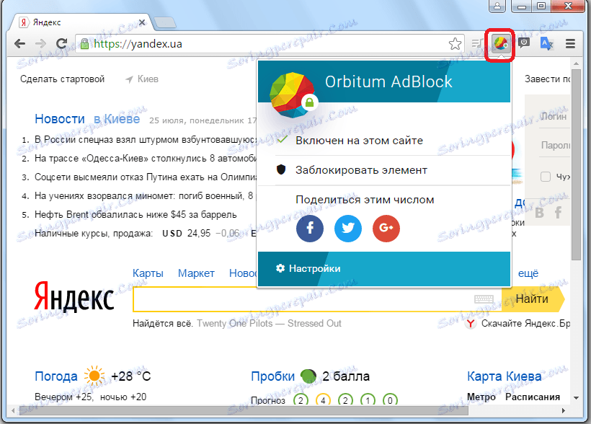Open the Orbitum AdBlock extension icon

pos(500,44)
